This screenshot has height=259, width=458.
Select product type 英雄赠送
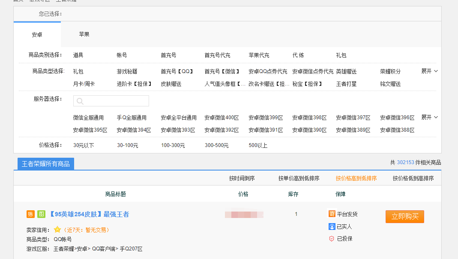(x=346, y=71)
